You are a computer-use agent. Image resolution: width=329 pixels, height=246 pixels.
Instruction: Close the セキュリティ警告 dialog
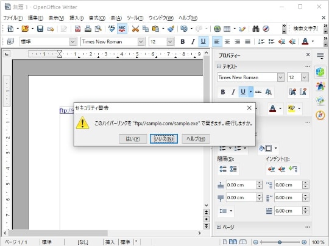coord(249,108)
